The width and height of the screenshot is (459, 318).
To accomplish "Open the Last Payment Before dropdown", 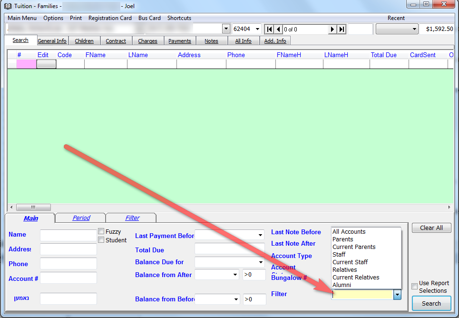I will point(260,235).
